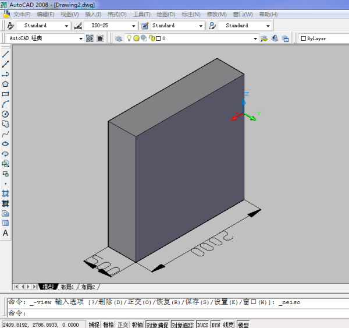
Task: Open the Text Style manager icon
Action: pyautogui.click(x=10, y=26)
